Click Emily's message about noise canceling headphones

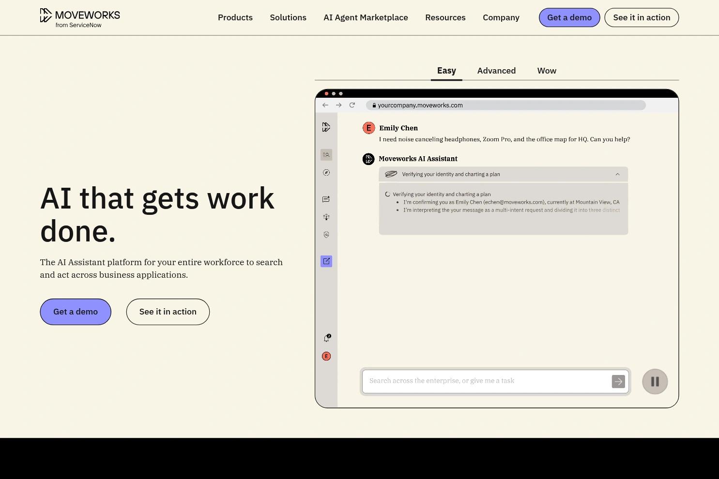pyautogui.click(x=505, y=139)
